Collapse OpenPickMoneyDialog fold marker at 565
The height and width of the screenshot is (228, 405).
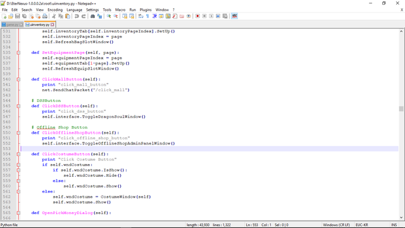pos(18,213)
